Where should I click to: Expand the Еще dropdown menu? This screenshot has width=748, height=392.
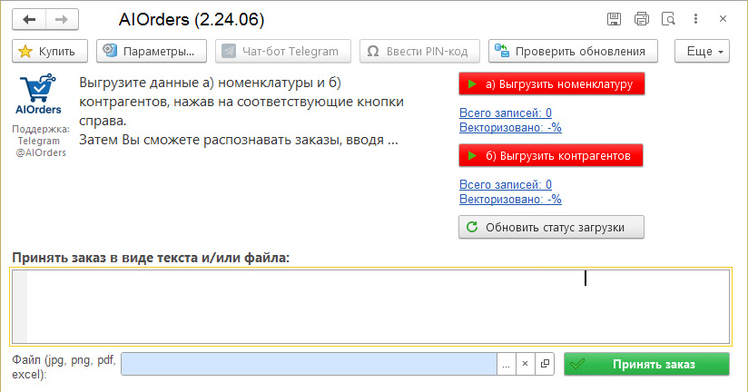point(702,52)
